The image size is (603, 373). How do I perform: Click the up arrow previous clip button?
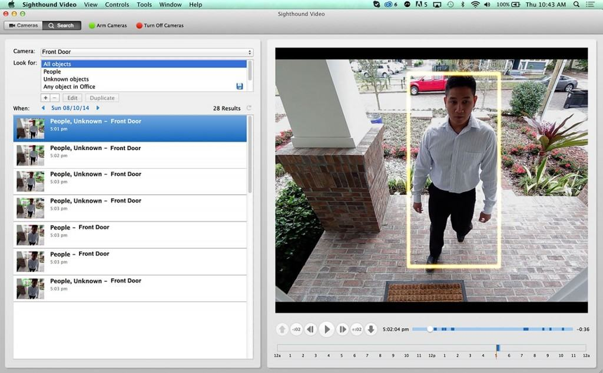click(x=282, y=329)
